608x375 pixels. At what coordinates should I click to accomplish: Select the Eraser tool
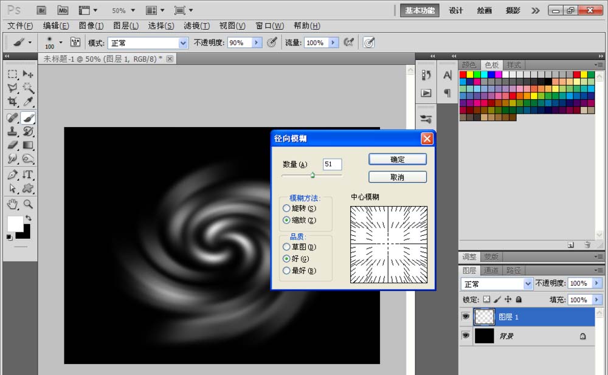pos(12,145)
